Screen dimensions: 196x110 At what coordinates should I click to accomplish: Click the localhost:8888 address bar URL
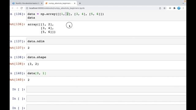57,8
